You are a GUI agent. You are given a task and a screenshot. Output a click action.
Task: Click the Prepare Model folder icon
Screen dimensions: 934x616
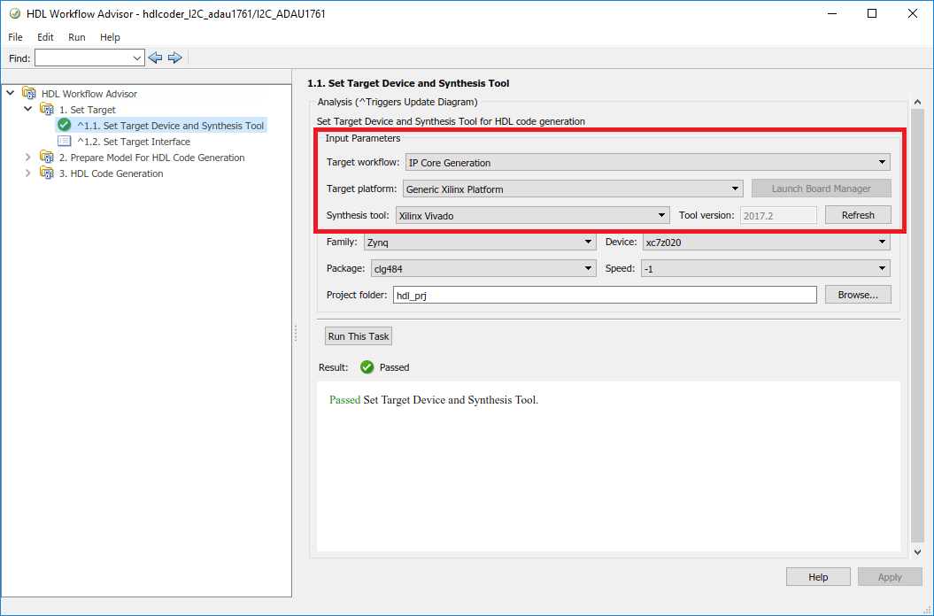pos(47,158)
